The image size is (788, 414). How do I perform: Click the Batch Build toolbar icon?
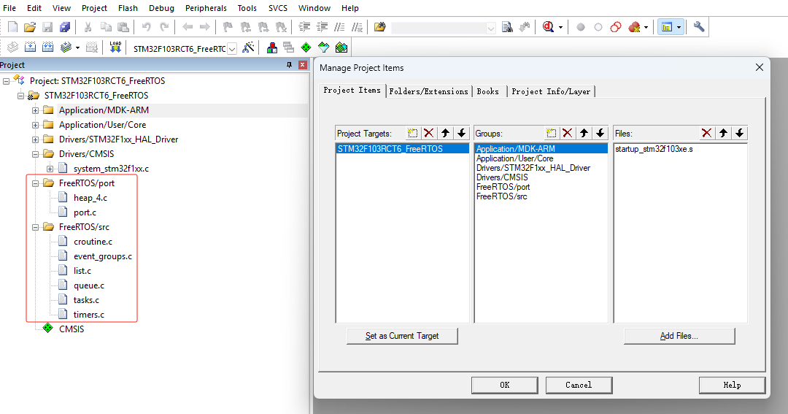tap(66, 47)
